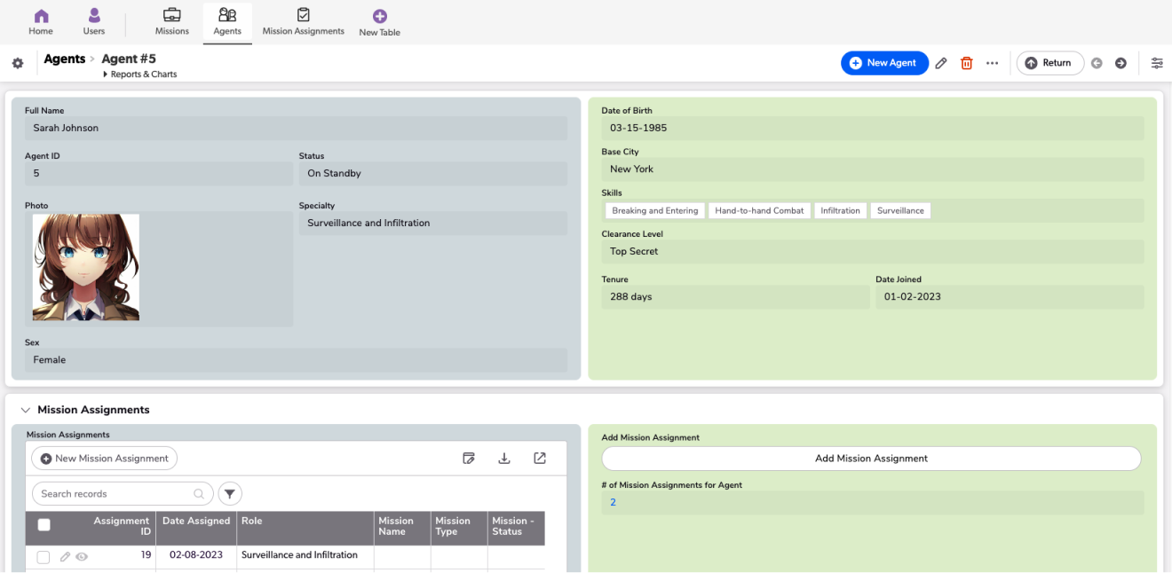Click the New Agent button
Screen dimensions: 1172x573
[884, 63]
